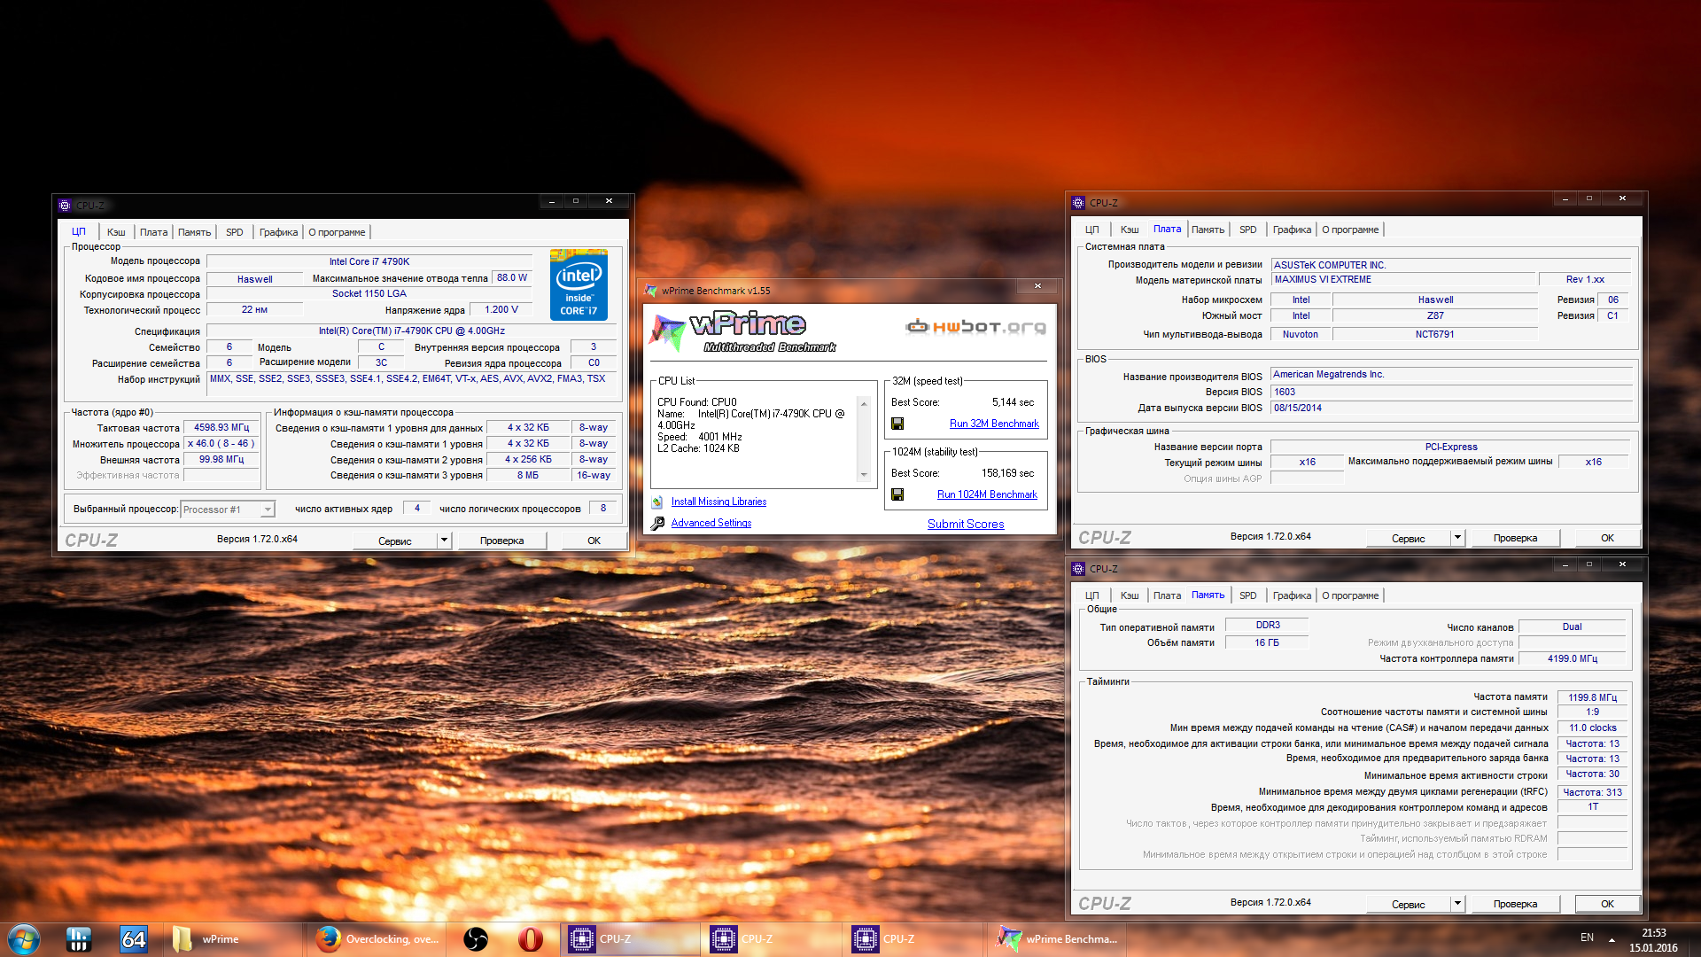Switch to first CPU-Z taskbar button
Image resolution: width=1701 pixels, height=957 pixels.
(x=630, y=939)
